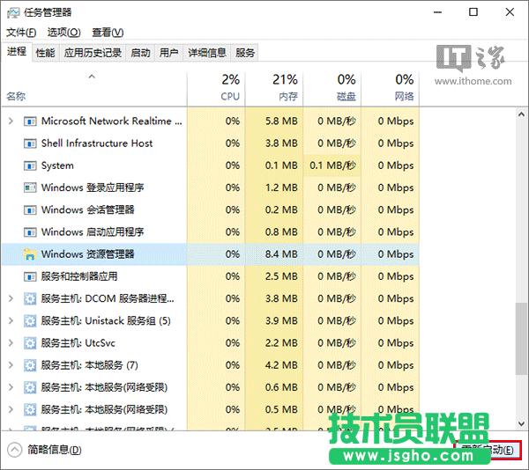Click the System process icon
This screenshot has height=470, width=529.
[30, 165]
